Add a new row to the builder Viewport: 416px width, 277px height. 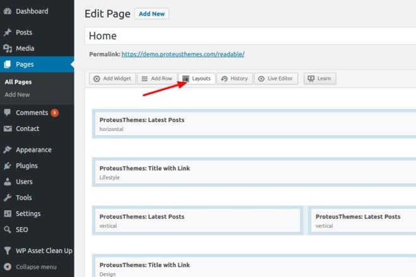coord(157,79)
